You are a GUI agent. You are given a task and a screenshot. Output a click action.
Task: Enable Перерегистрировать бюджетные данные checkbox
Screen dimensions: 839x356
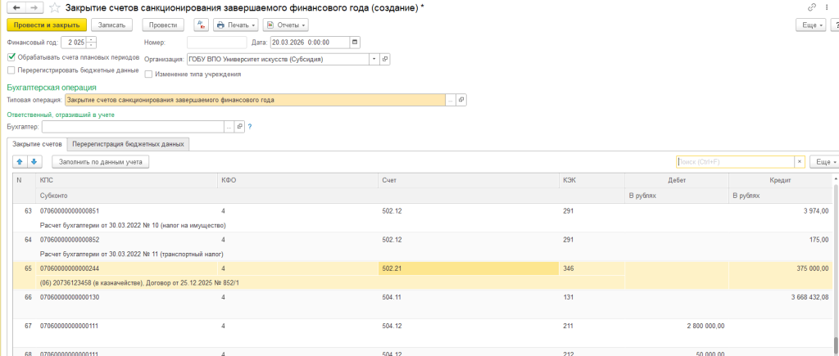tap(11, 70)
